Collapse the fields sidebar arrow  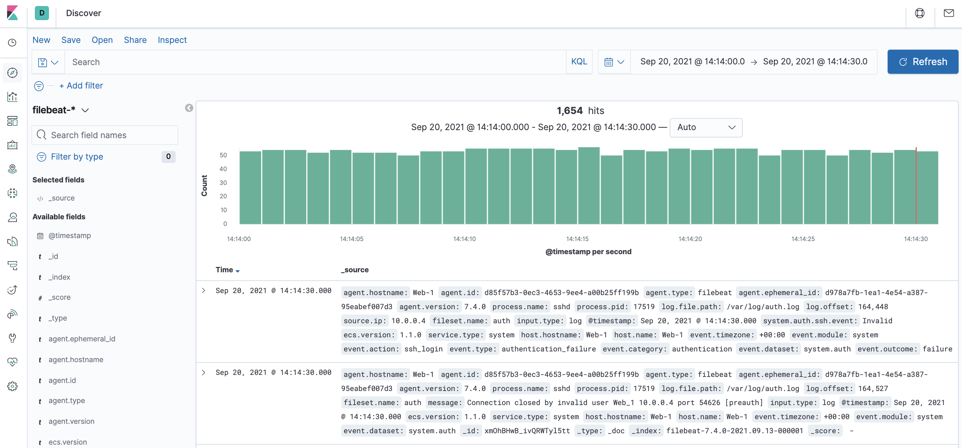coord(189,108)
